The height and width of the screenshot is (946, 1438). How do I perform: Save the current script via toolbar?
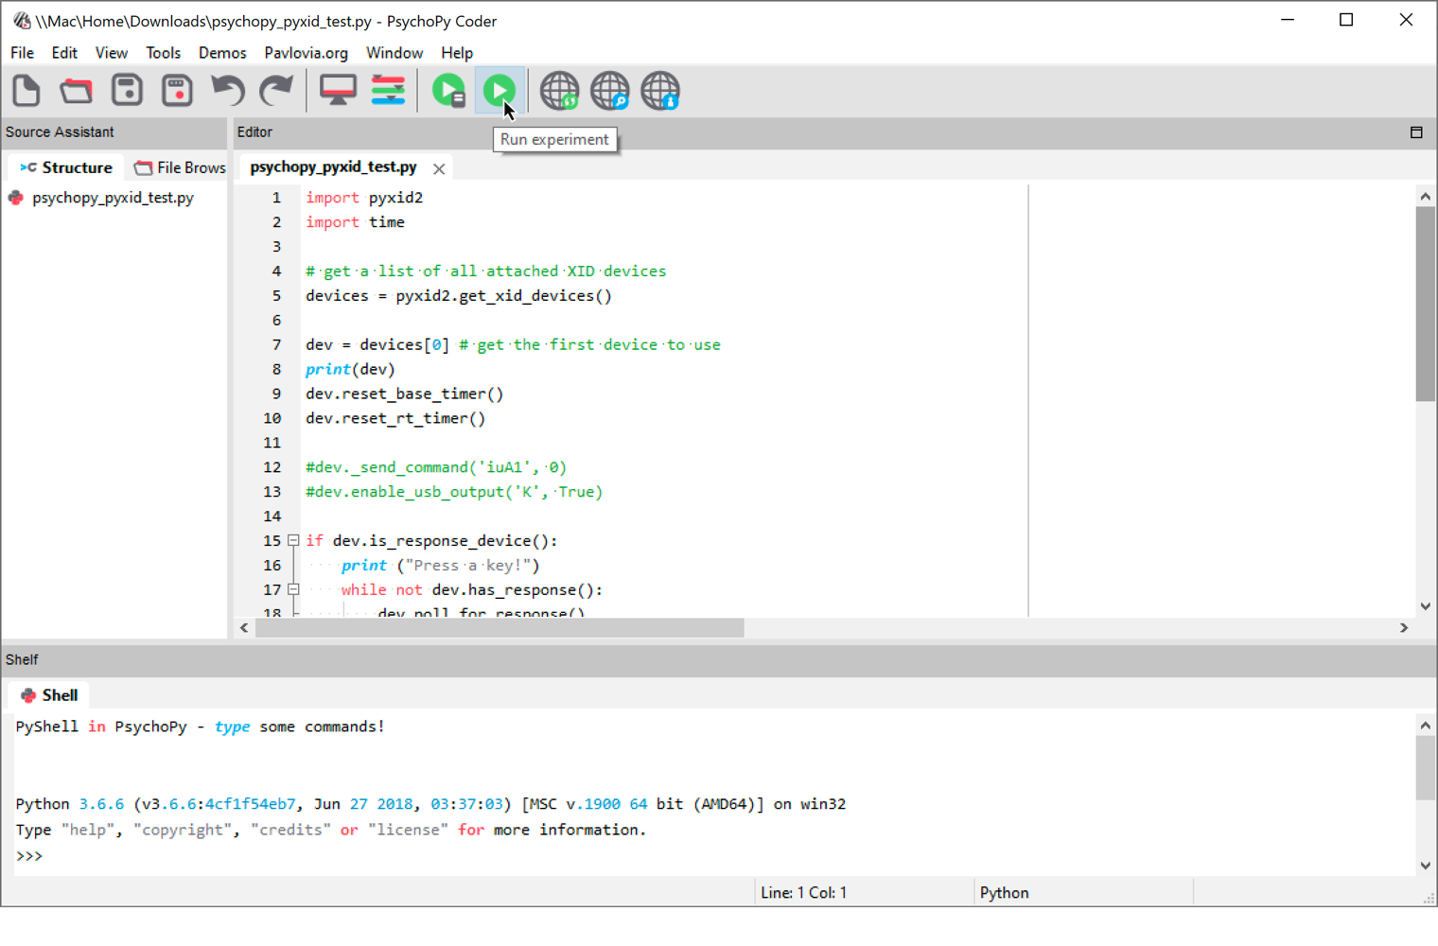tap(127, 91)
